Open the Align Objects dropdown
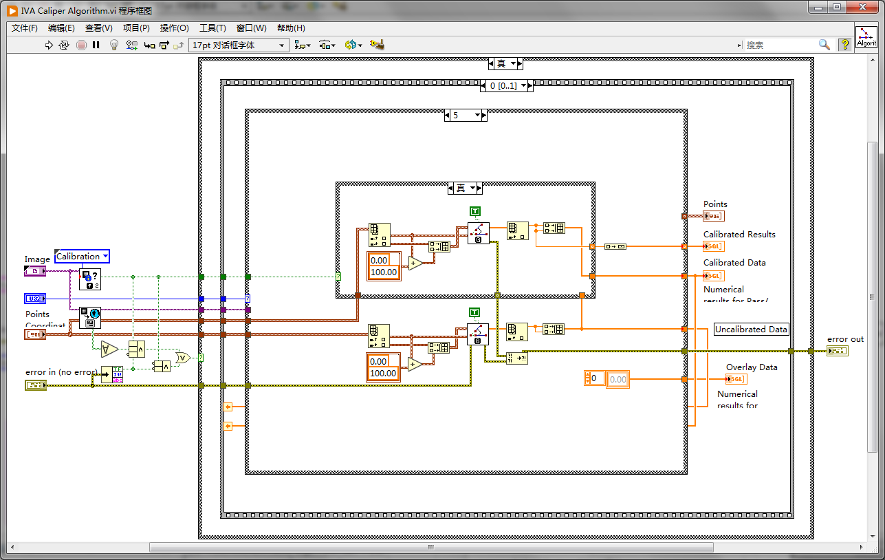885x560 pixels. pos(303,45)
